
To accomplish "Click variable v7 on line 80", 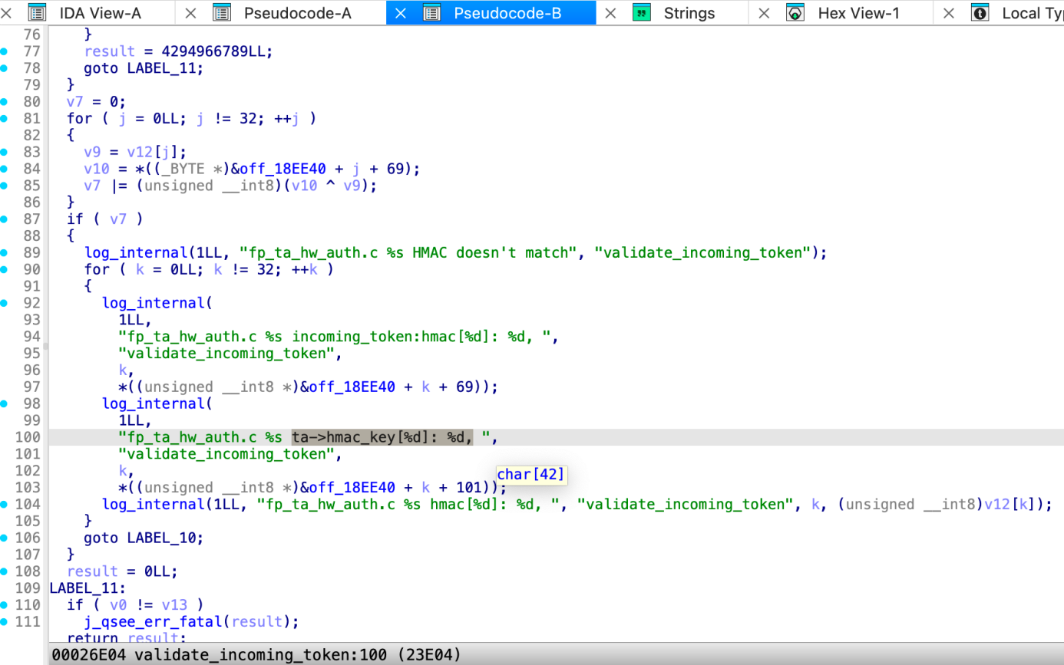I will point(75,102).
